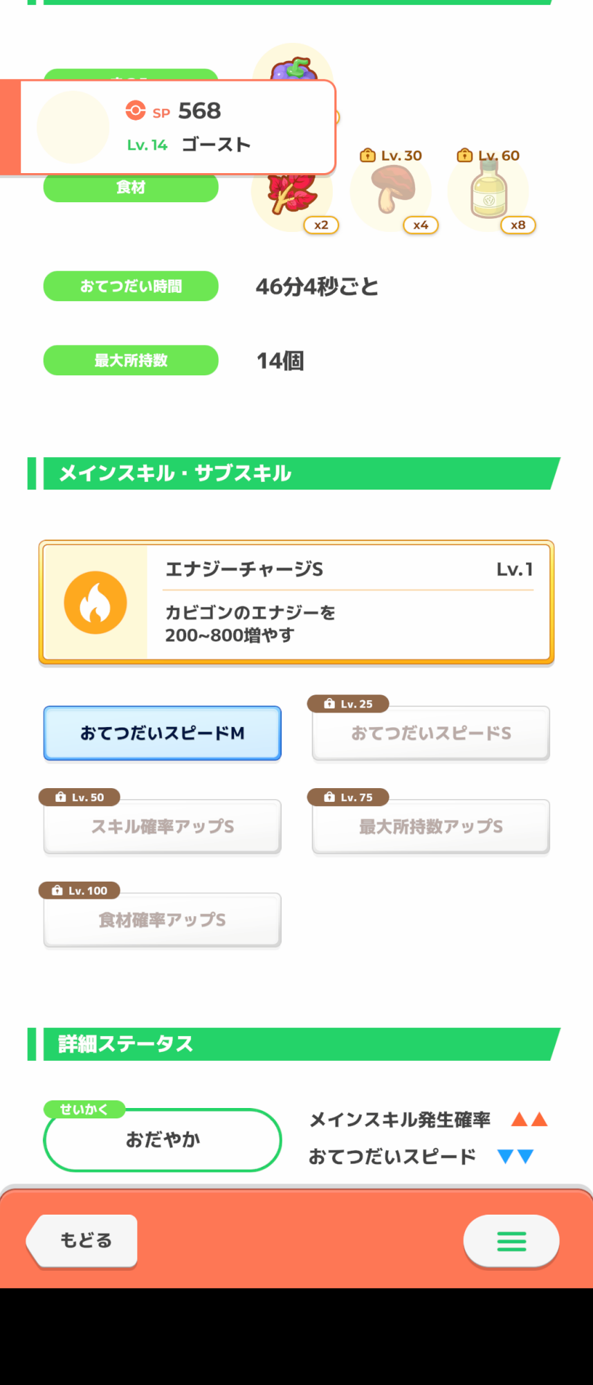Screen dimensions: 593x1385
Task: Tap the ゴースト Pokémon header card
Action: (179, 127)
